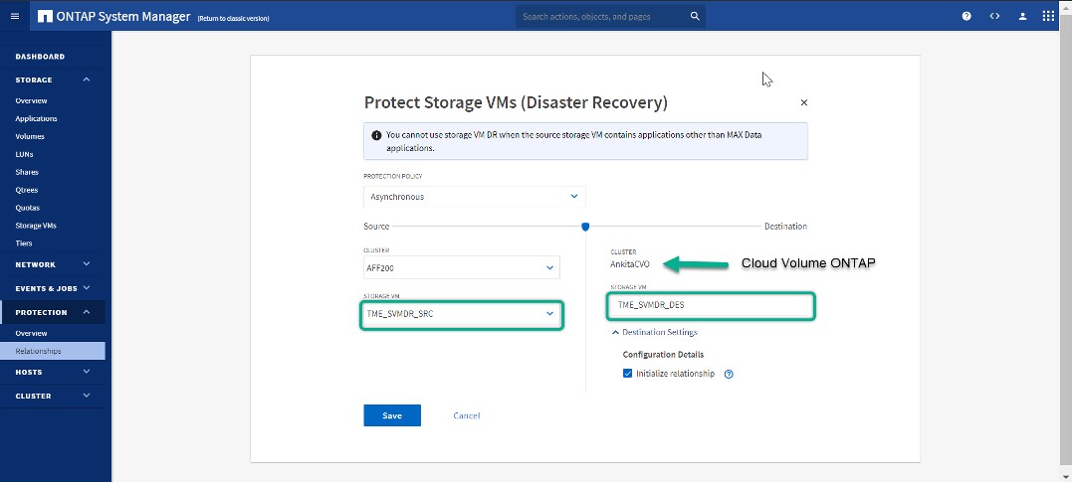Screen dimensions: 1072x482
Task: Click the help question mark icon
Action: (x=966, y=16)
